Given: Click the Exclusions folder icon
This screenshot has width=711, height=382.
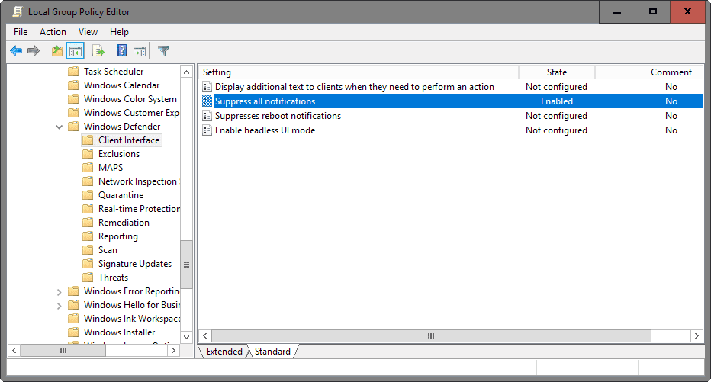Looking at the screenshot, I should click(88, 154).
